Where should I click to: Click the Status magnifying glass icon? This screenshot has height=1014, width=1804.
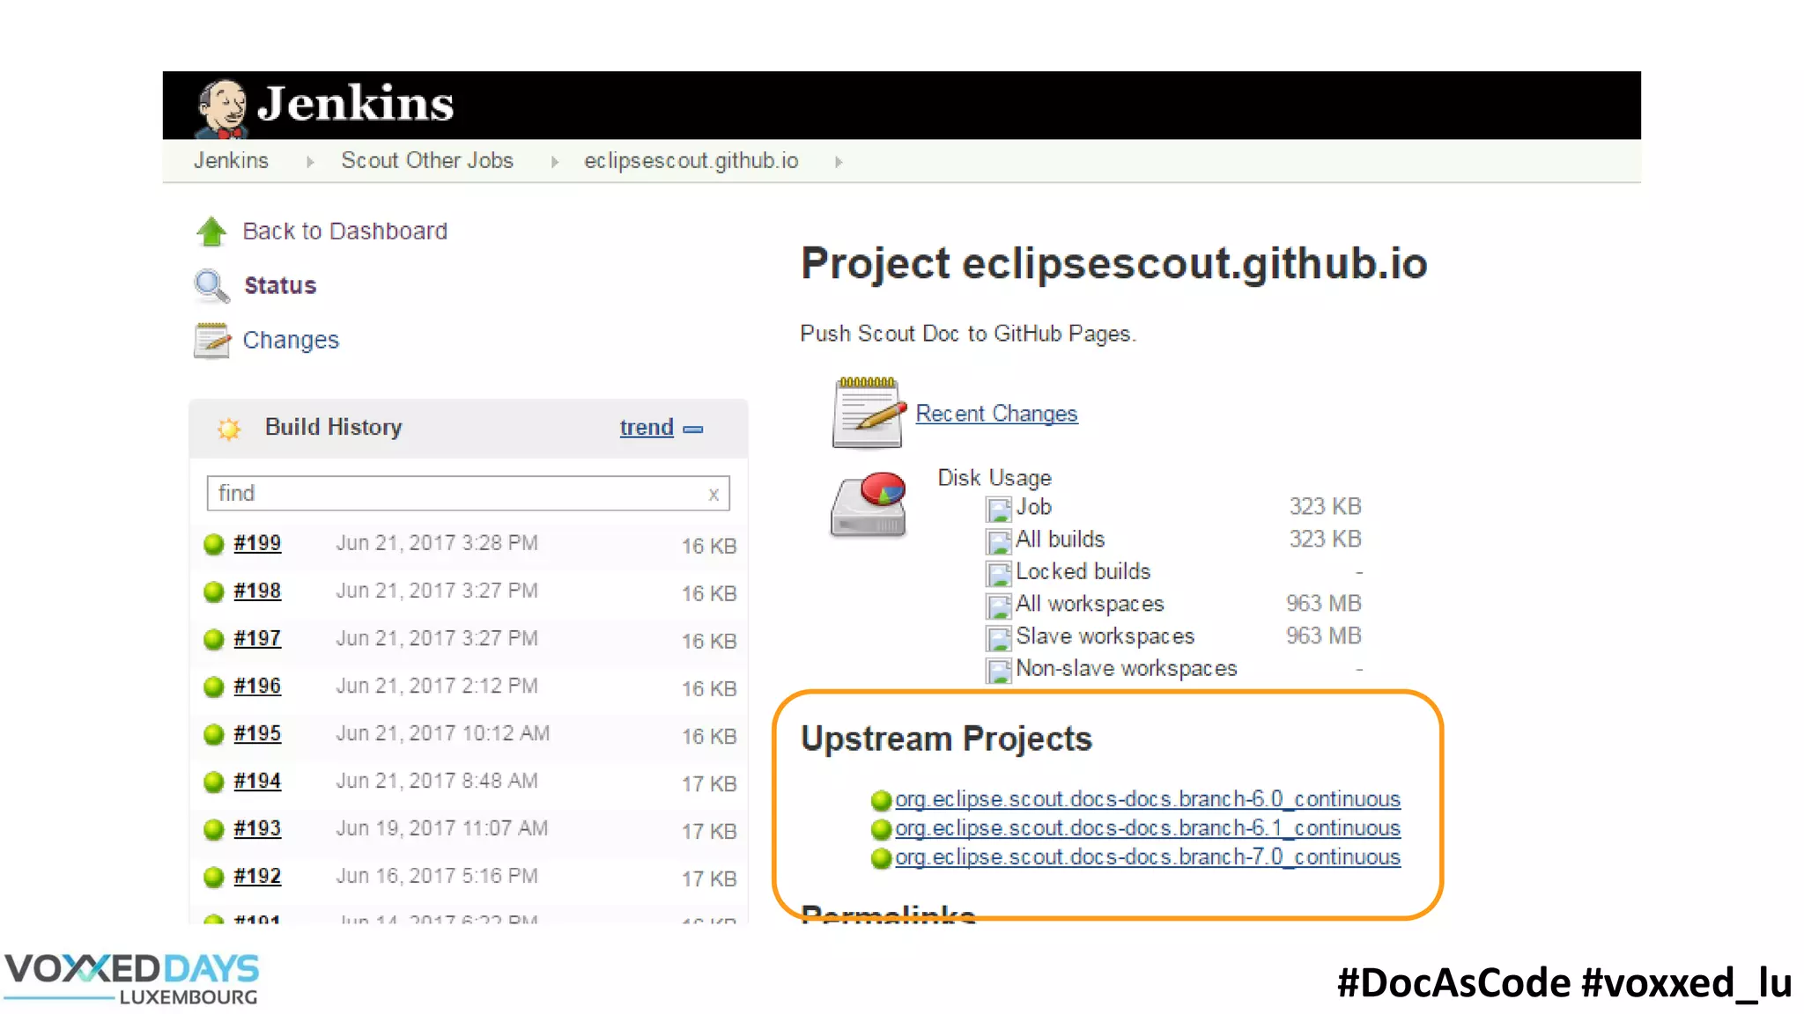[x=211, y=286]
